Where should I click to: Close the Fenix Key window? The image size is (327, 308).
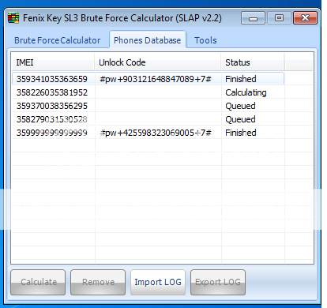[305, 18]
